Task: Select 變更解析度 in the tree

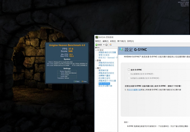Action: coord(103,71)
